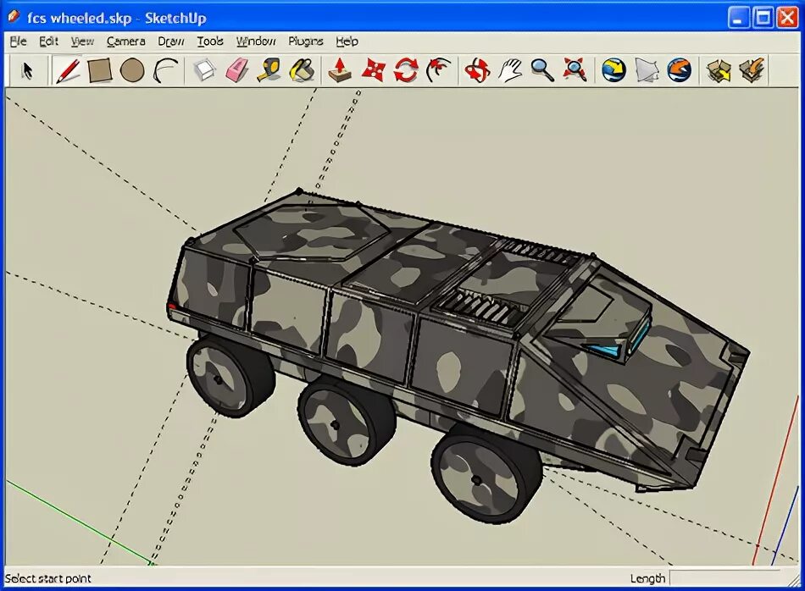Select the Rectangle tool
The height and width of the screenshot is (591, 805).
point(100,70)
